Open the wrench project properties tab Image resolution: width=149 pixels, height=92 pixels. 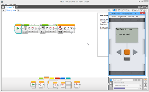click(4, 10)
